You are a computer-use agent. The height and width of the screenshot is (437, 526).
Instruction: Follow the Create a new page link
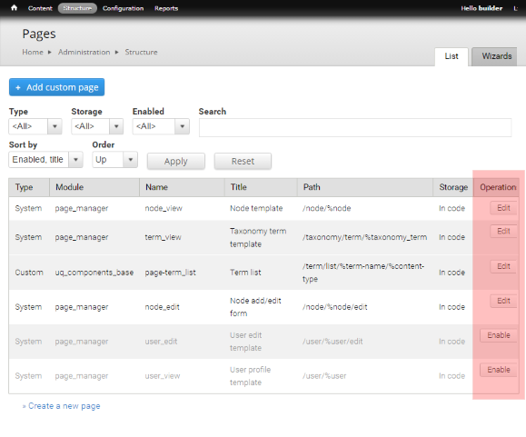pos(65,406)
